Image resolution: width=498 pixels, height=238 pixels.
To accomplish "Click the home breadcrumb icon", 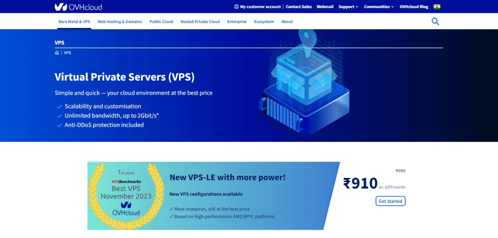I will point(57,52).
